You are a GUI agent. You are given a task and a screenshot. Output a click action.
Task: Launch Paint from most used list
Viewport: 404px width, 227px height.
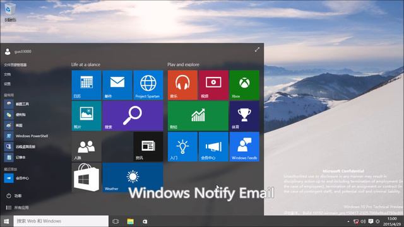click(x=13, y=125)
